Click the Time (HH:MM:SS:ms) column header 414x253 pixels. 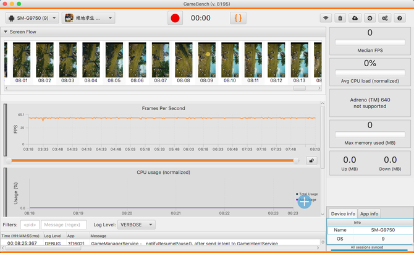click(20, 236)
